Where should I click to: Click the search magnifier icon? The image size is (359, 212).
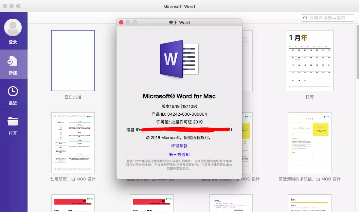(305, 18)
